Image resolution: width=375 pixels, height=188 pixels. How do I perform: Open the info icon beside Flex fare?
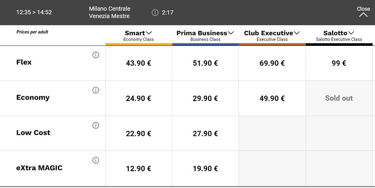point(96,55)
